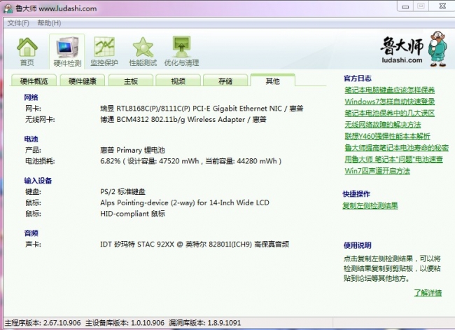
Task: Click the 了解详情 link
Action: (x=428, y=292)
